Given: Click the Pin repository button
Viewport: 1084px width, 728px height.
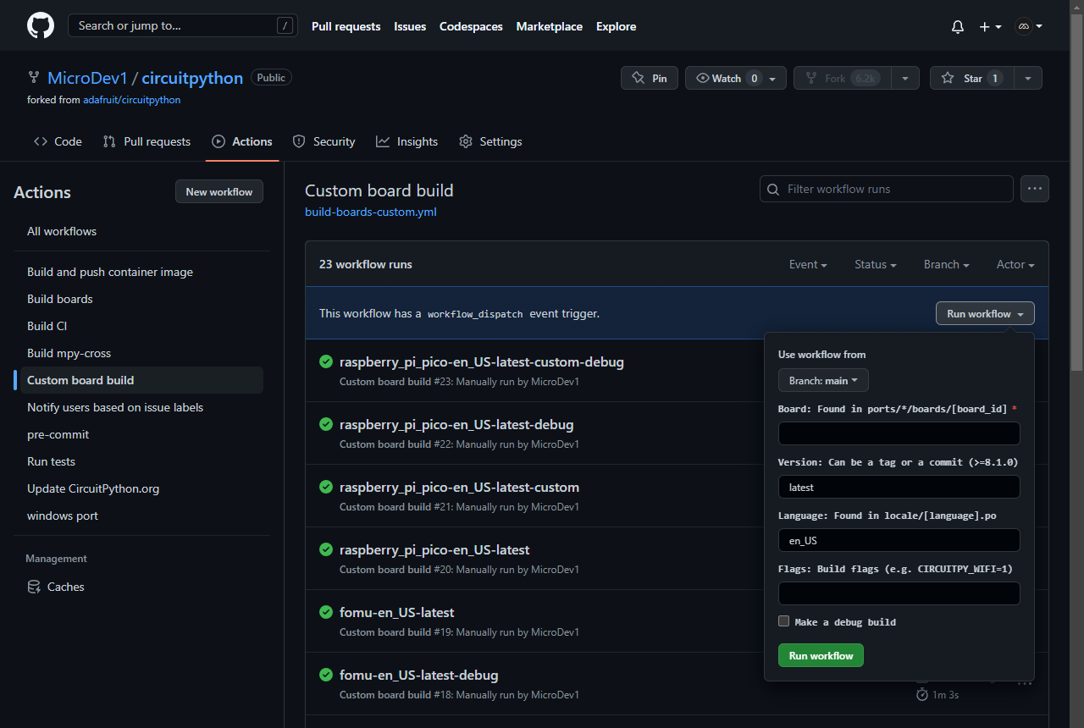Looking at the screenshot, I should click(x=650, y=78).
